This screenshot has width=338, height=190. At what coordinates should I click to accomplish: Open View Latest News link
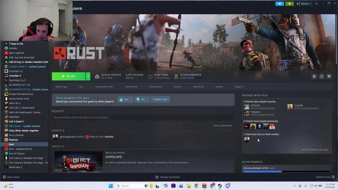[x=223, y=126]
